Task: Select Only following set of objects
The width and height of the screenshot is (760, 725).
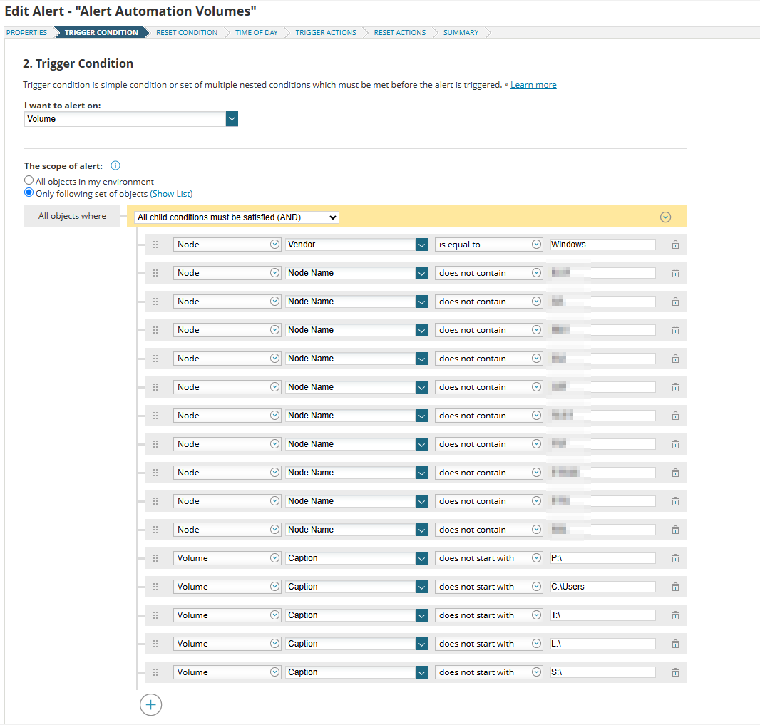Action: coord(29,193)
